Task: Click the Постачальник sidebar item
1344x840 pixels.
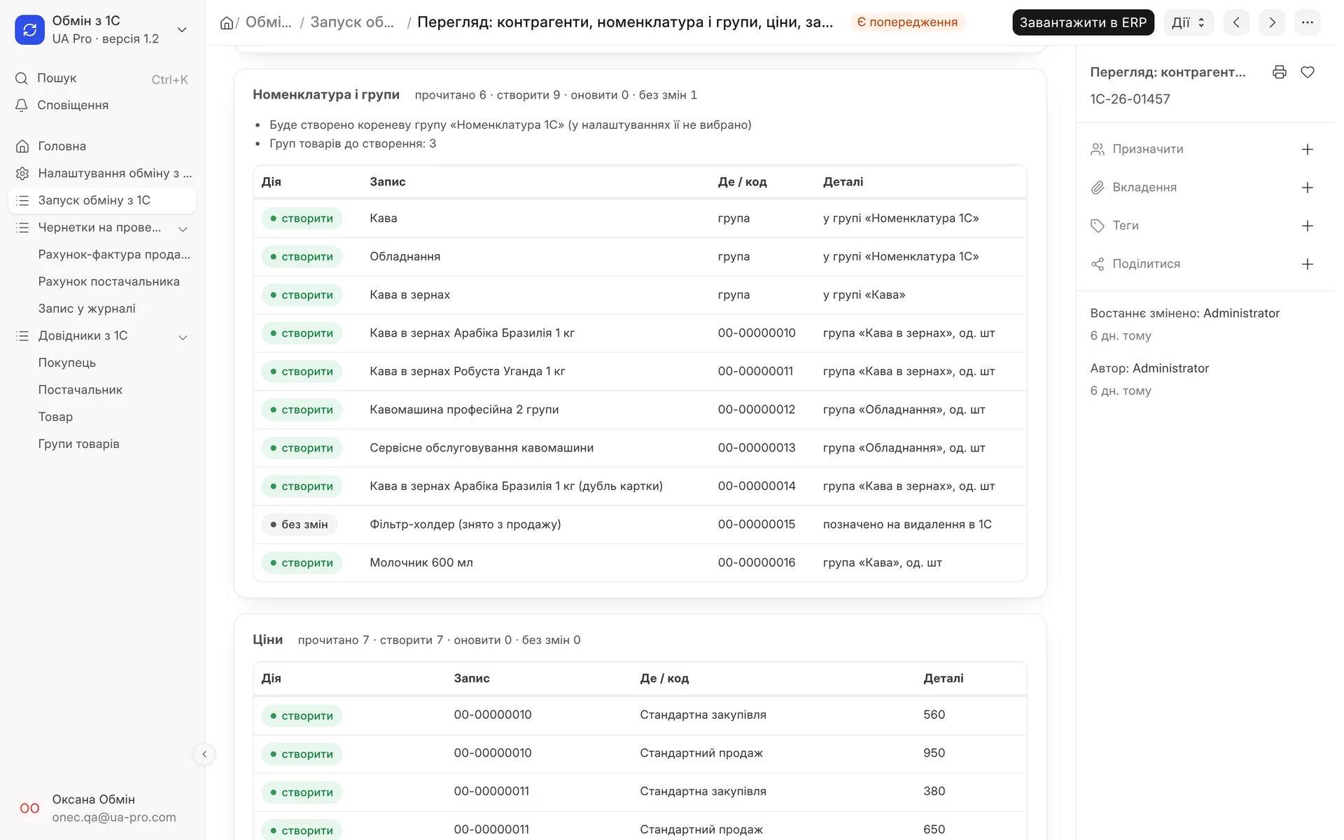Action: pyautogui.click(x=80, y=390)
